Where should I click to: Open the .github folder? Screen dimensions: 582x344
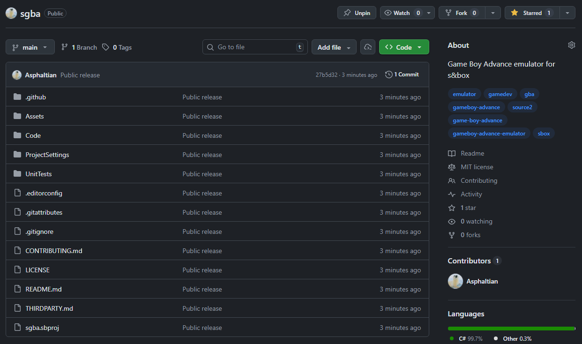[36, 97]
